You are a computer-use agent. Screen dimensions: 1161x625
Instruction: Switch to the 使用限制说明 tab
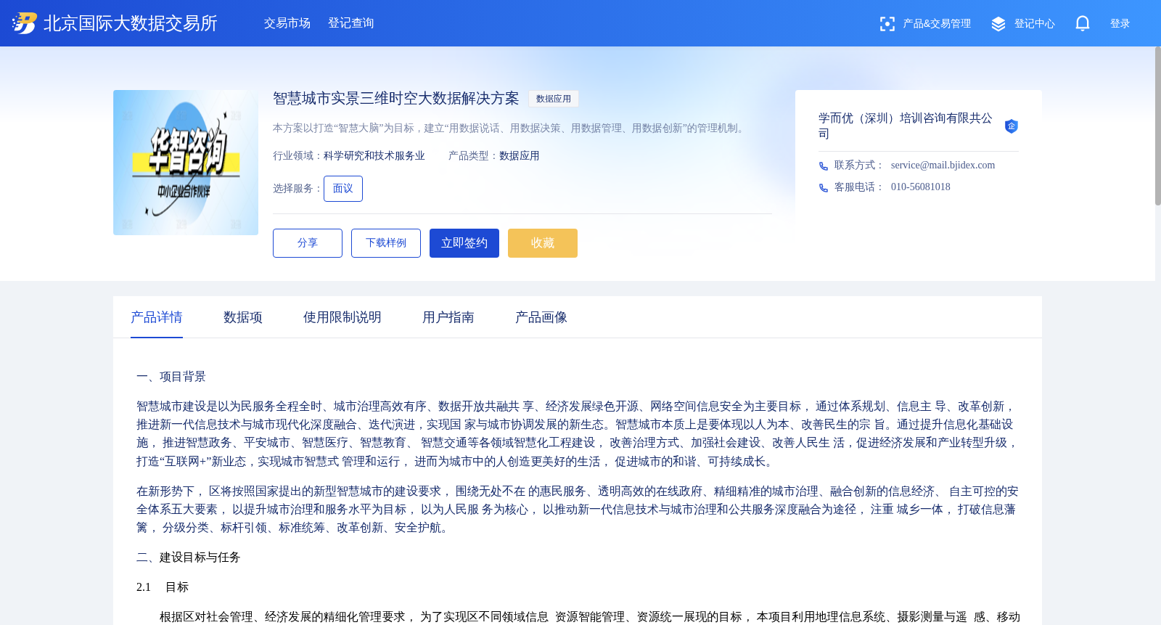pyautogui.click(x=342, y=317)
